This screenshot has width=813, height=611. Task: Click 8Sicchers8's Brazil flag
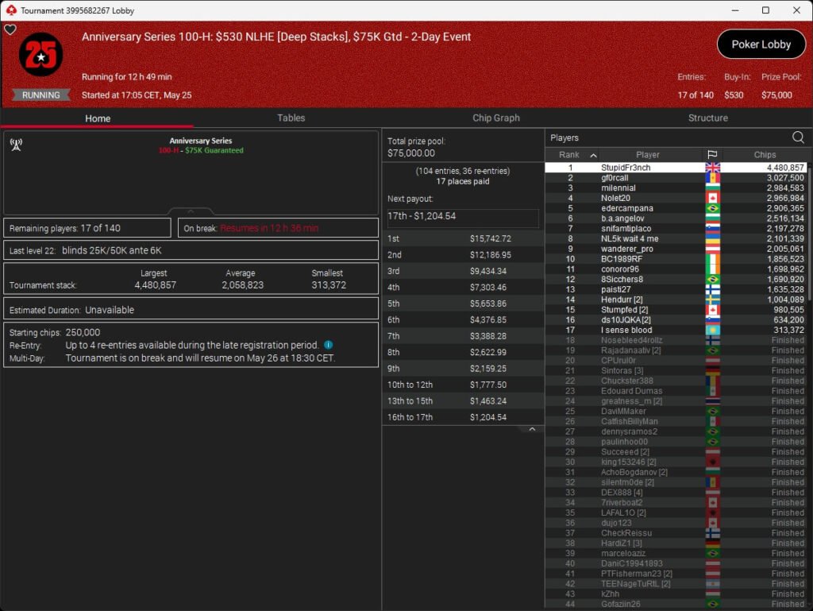point(712,280)
